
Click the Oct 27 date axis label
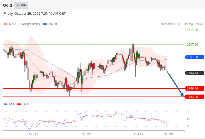[33, 135]
